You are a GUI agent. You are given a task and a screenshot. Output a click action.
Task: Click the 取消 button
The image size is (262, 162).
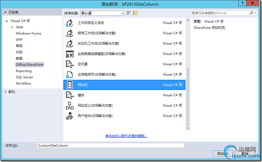tap(245, 153)
